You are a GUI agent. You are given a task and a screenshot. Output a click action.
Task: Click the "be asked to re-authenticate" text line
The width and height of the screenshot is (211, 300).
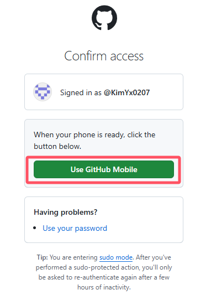(104, 277)
